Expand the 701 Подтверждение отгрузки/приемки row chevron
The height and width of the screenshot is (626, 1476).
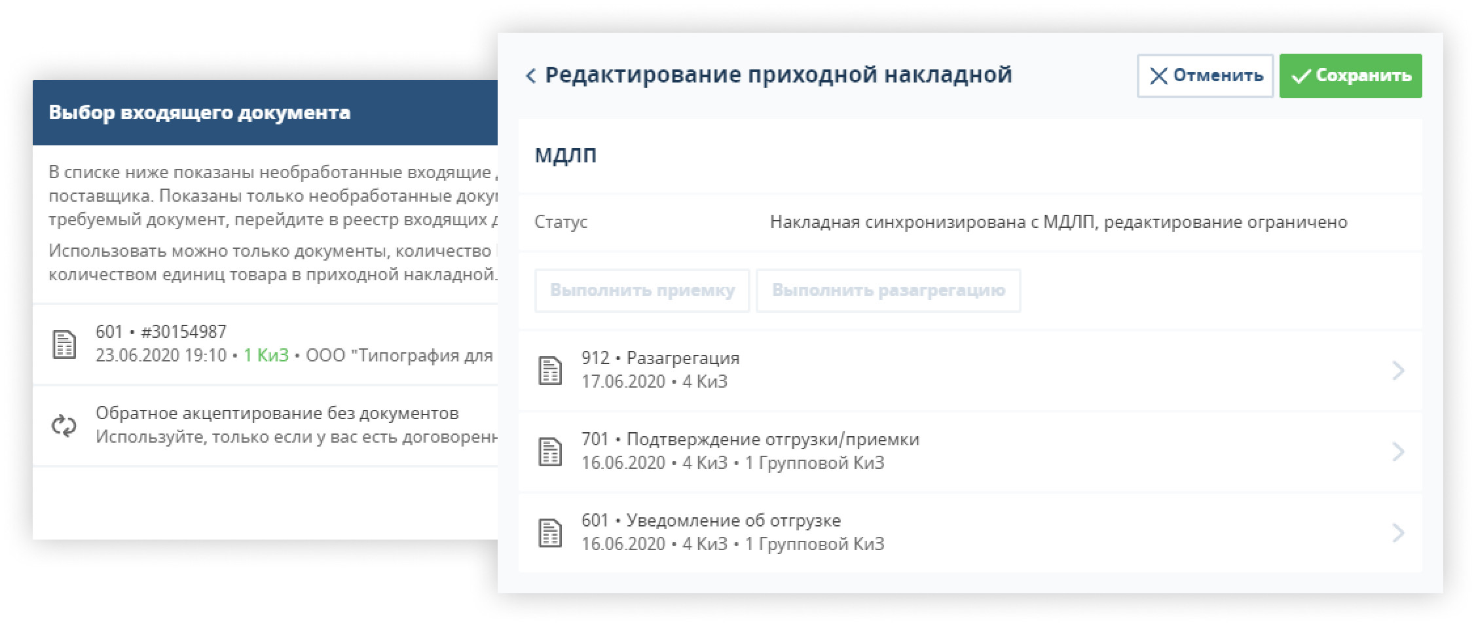pyautogui.click(x=1398, y=452)
